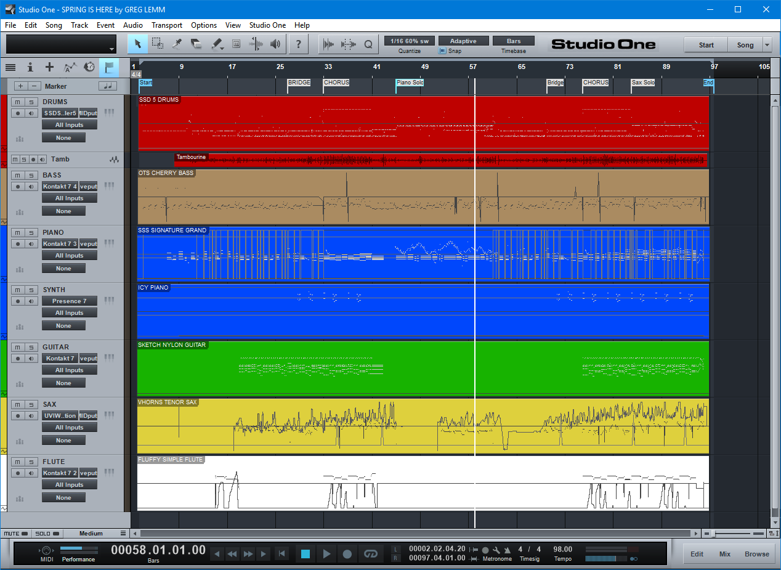Select the Arrow tool in the toolbar

pos(137,44)
